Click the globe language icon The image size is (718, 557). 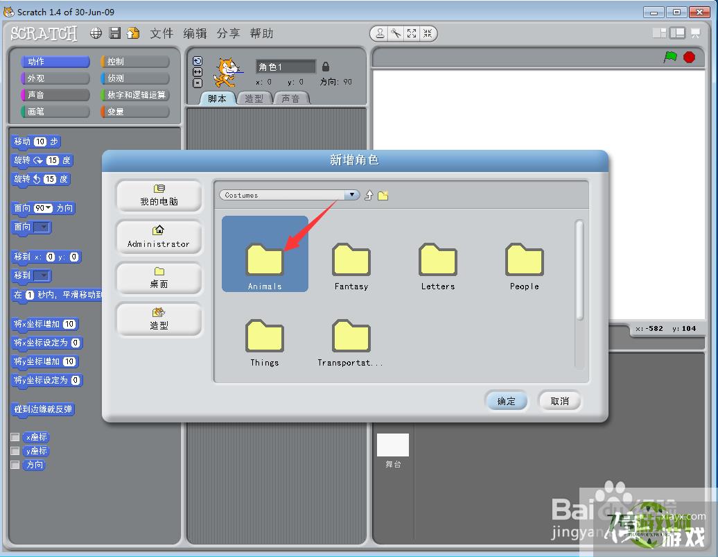[x=96, y=33]
